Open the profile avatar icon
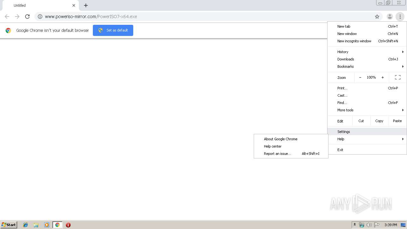This screenshot has height=229, width=407. pyautogui.click(x=390, y=17)
